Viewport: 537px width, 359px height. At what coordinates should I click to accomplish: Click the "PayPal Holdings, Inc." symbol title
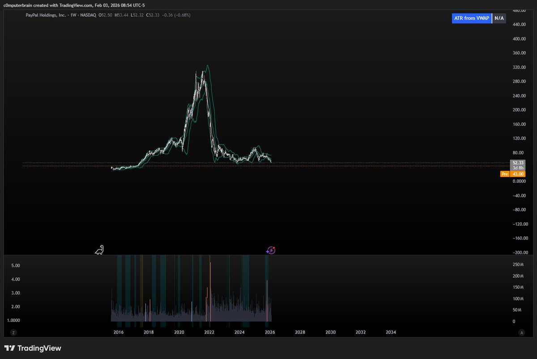tap(46, 15)
